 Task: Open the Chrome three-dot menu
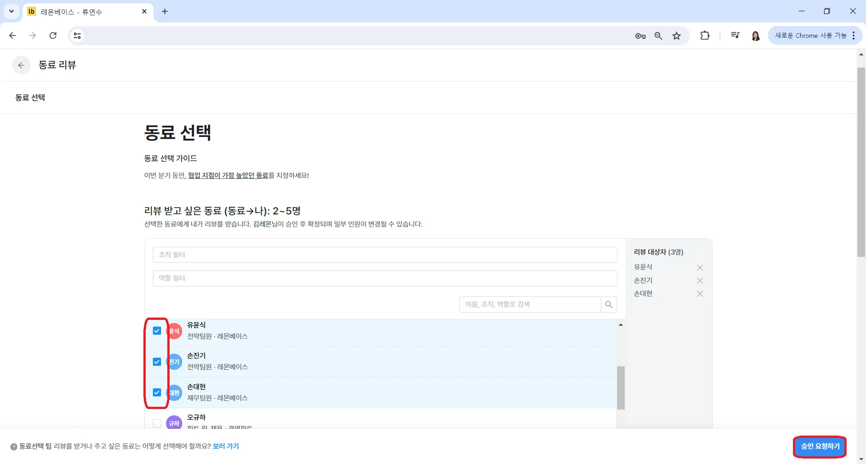click(854, 36)
